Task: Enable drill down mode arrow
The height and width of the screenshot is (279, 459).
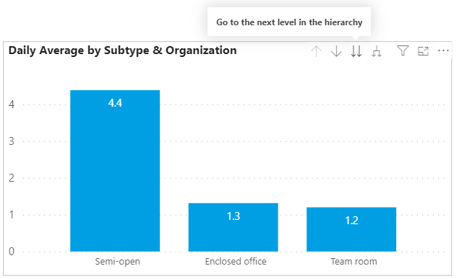Action: pos(336,51)
